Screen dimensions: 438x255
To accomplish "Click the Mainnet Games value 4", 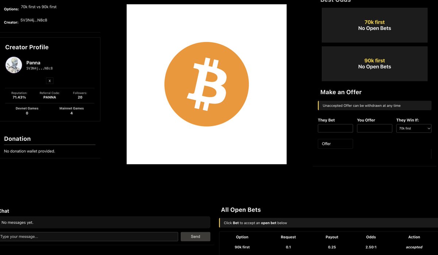I will 72,113.
